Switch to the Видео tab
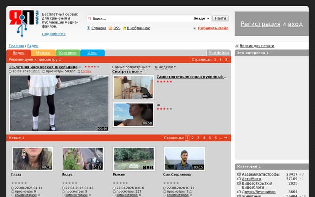 coord(19,53)
